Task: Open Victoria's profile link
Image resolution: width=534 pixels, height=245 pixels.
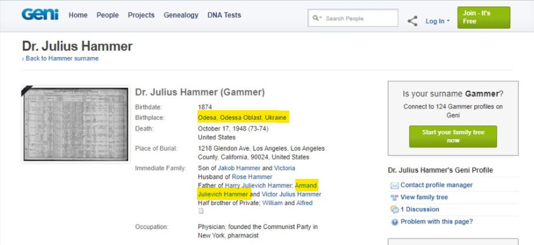Action: [285, 168]
